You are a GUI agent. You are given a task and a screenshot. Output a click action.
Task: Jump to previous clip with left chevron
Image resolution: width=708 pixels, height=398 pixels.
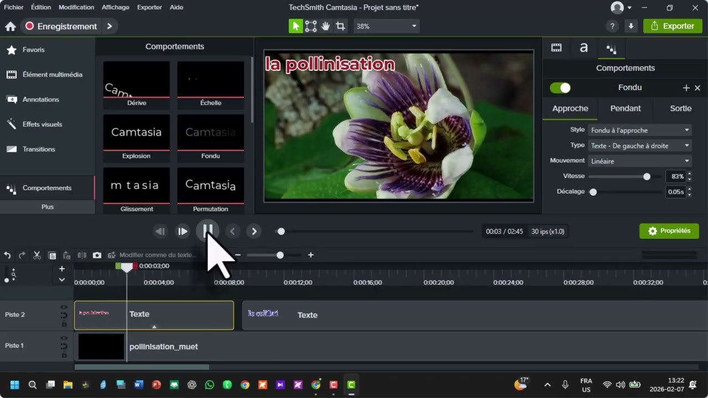tap(233, 232)
